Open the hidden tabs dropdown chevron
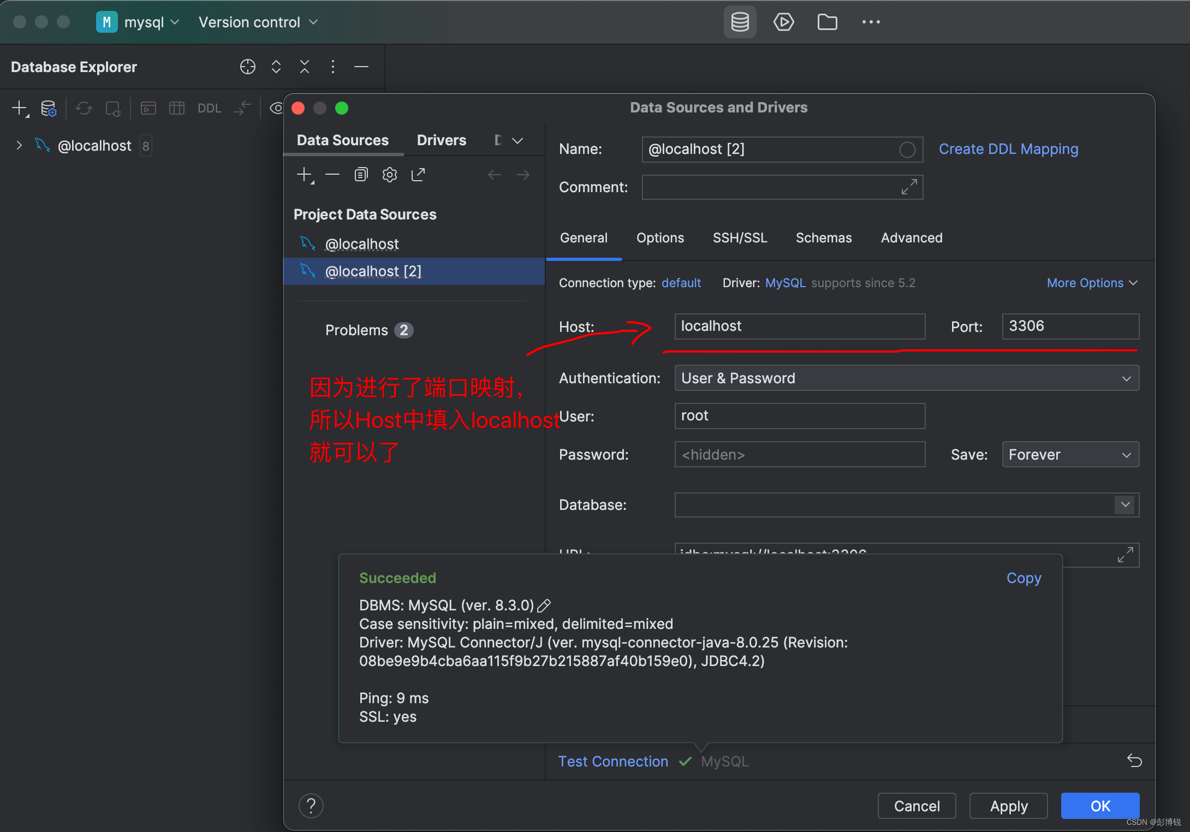 517,140
